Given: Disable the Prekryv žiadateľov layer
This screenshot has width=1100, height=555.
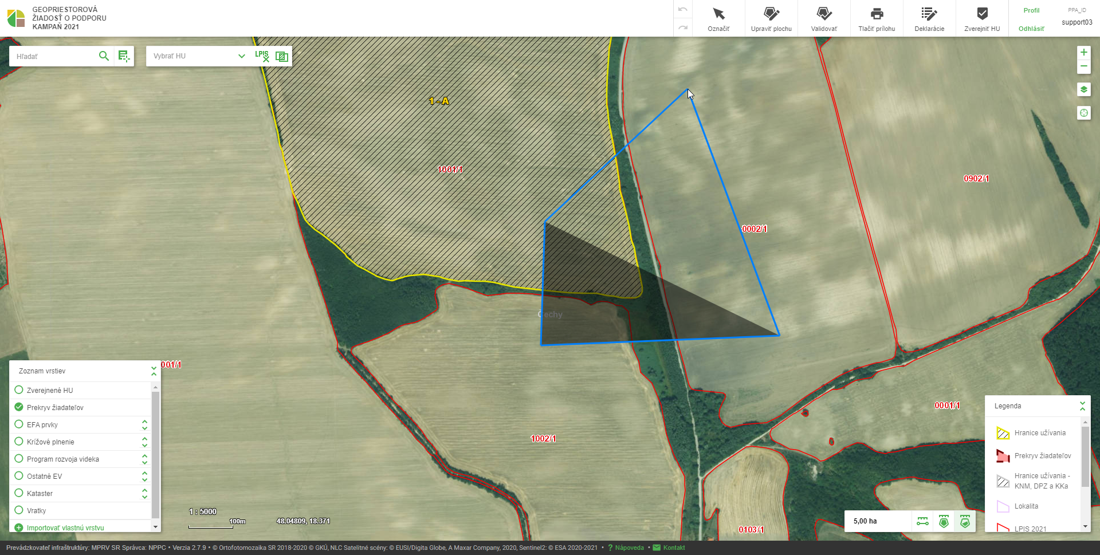Looking at the screenshot, I should pos(19,407).
